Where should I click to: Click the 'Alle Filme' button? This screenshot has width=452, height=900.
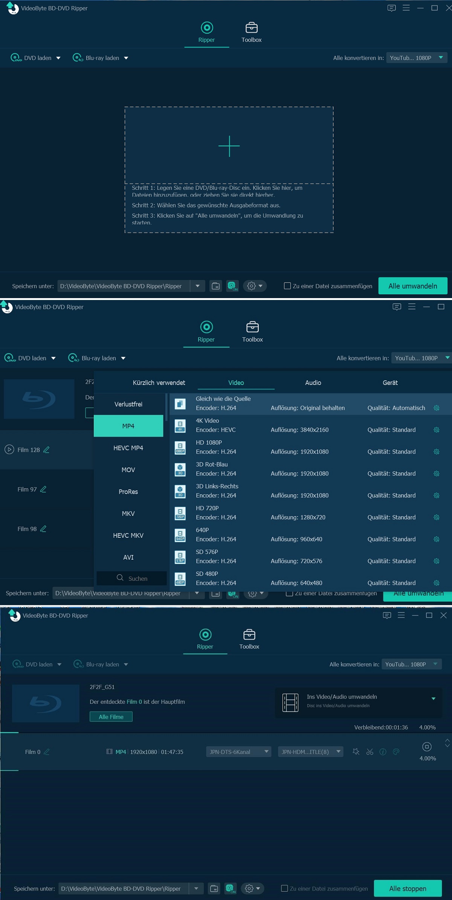click(x=111, y=717)
